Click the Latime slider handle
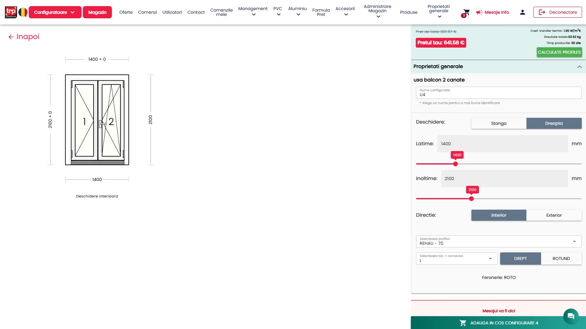This screenshot has width=586, height=329. [455, 164]
